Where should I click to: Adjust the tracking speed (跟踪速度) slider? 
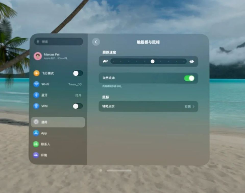pos(152,61)
